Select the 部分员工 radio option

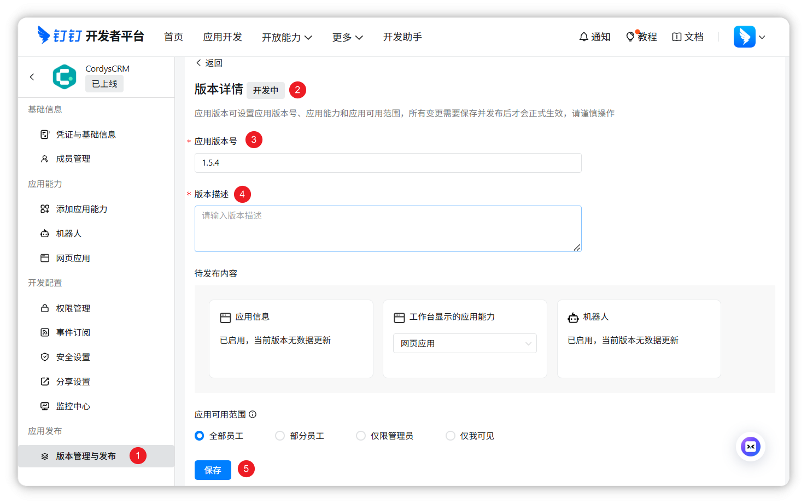tap(280, 436)
